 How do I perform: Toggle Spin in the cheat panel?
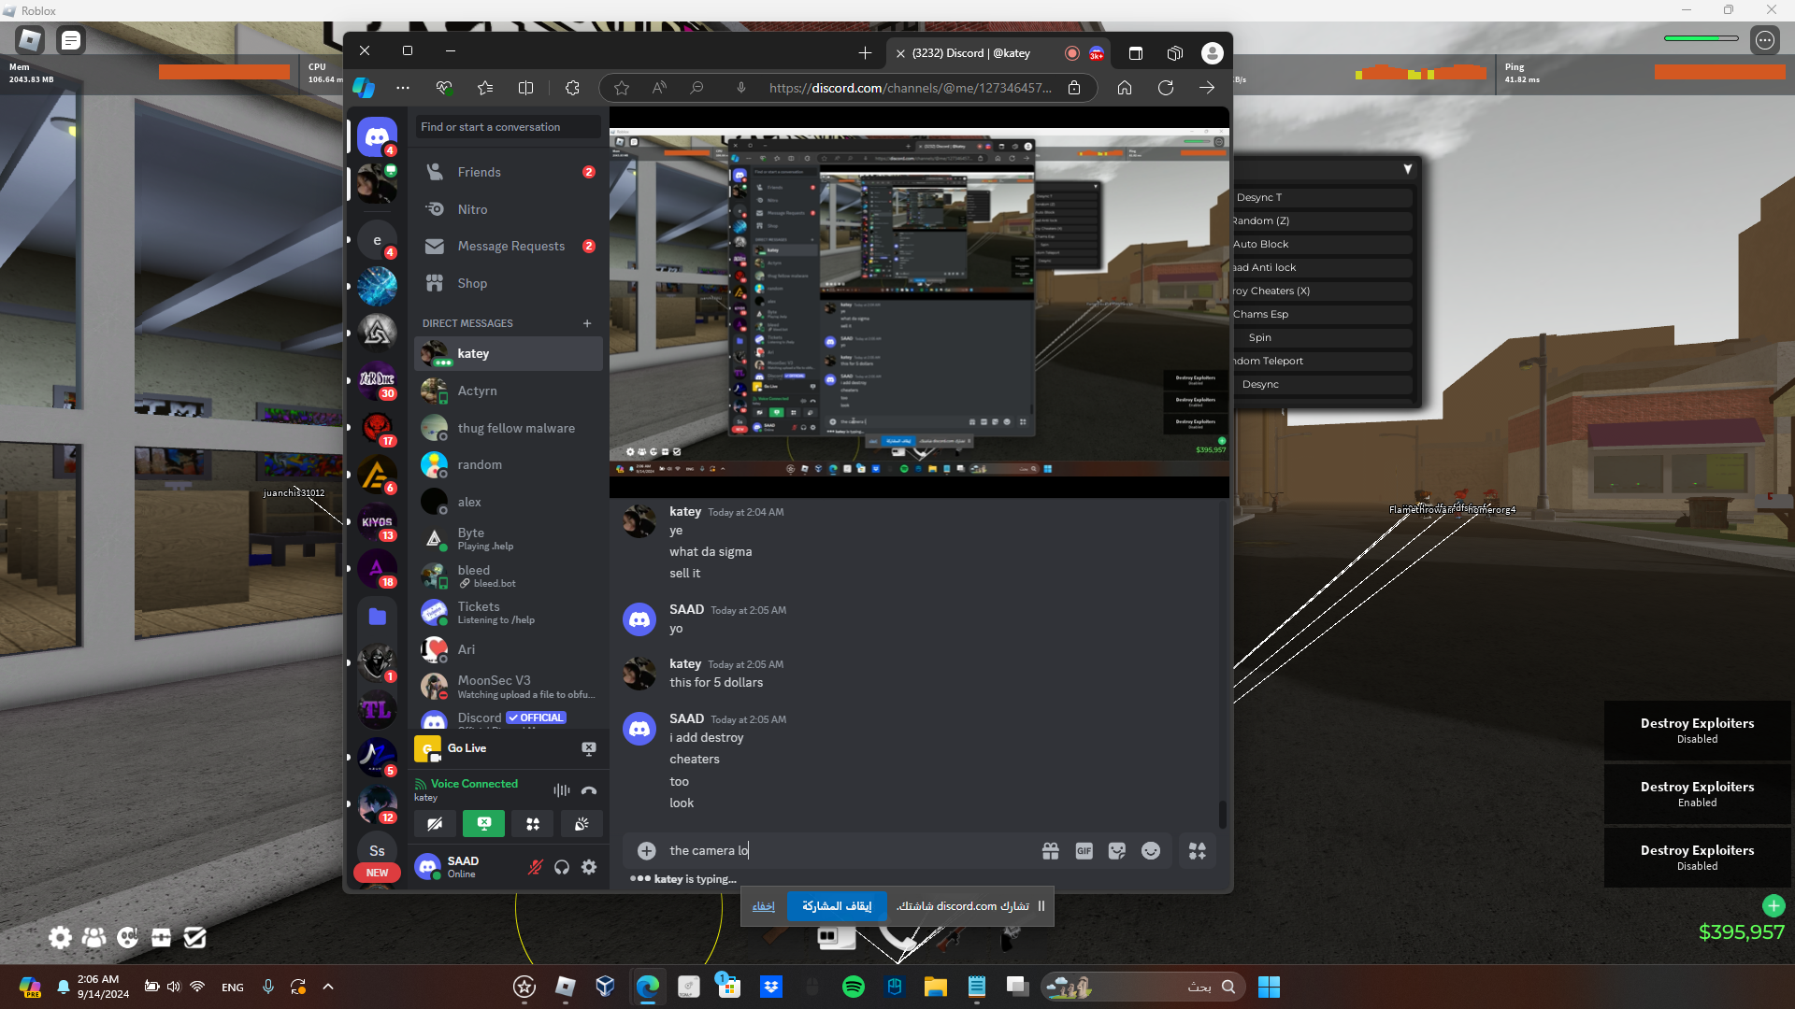(x=1322, y=338)
